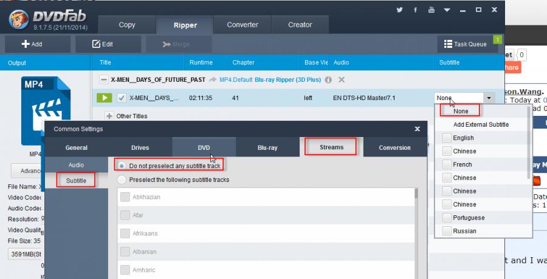Check the French subtitle
547x279 pixels.
[x=447, y=164]
